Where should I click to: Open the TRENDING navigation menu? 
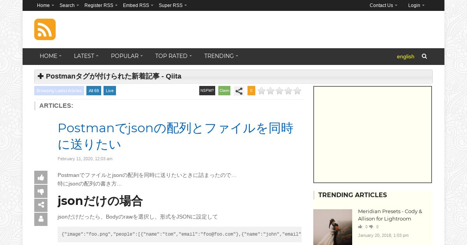[x=221, y=56]
